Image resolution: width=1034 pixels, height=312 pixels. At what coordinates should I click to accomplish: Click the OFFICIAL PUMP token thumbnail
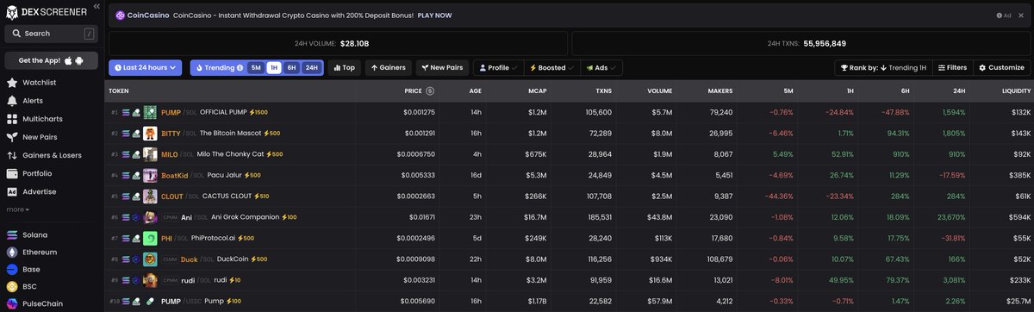pyautogui.click(x=150, y=112)
